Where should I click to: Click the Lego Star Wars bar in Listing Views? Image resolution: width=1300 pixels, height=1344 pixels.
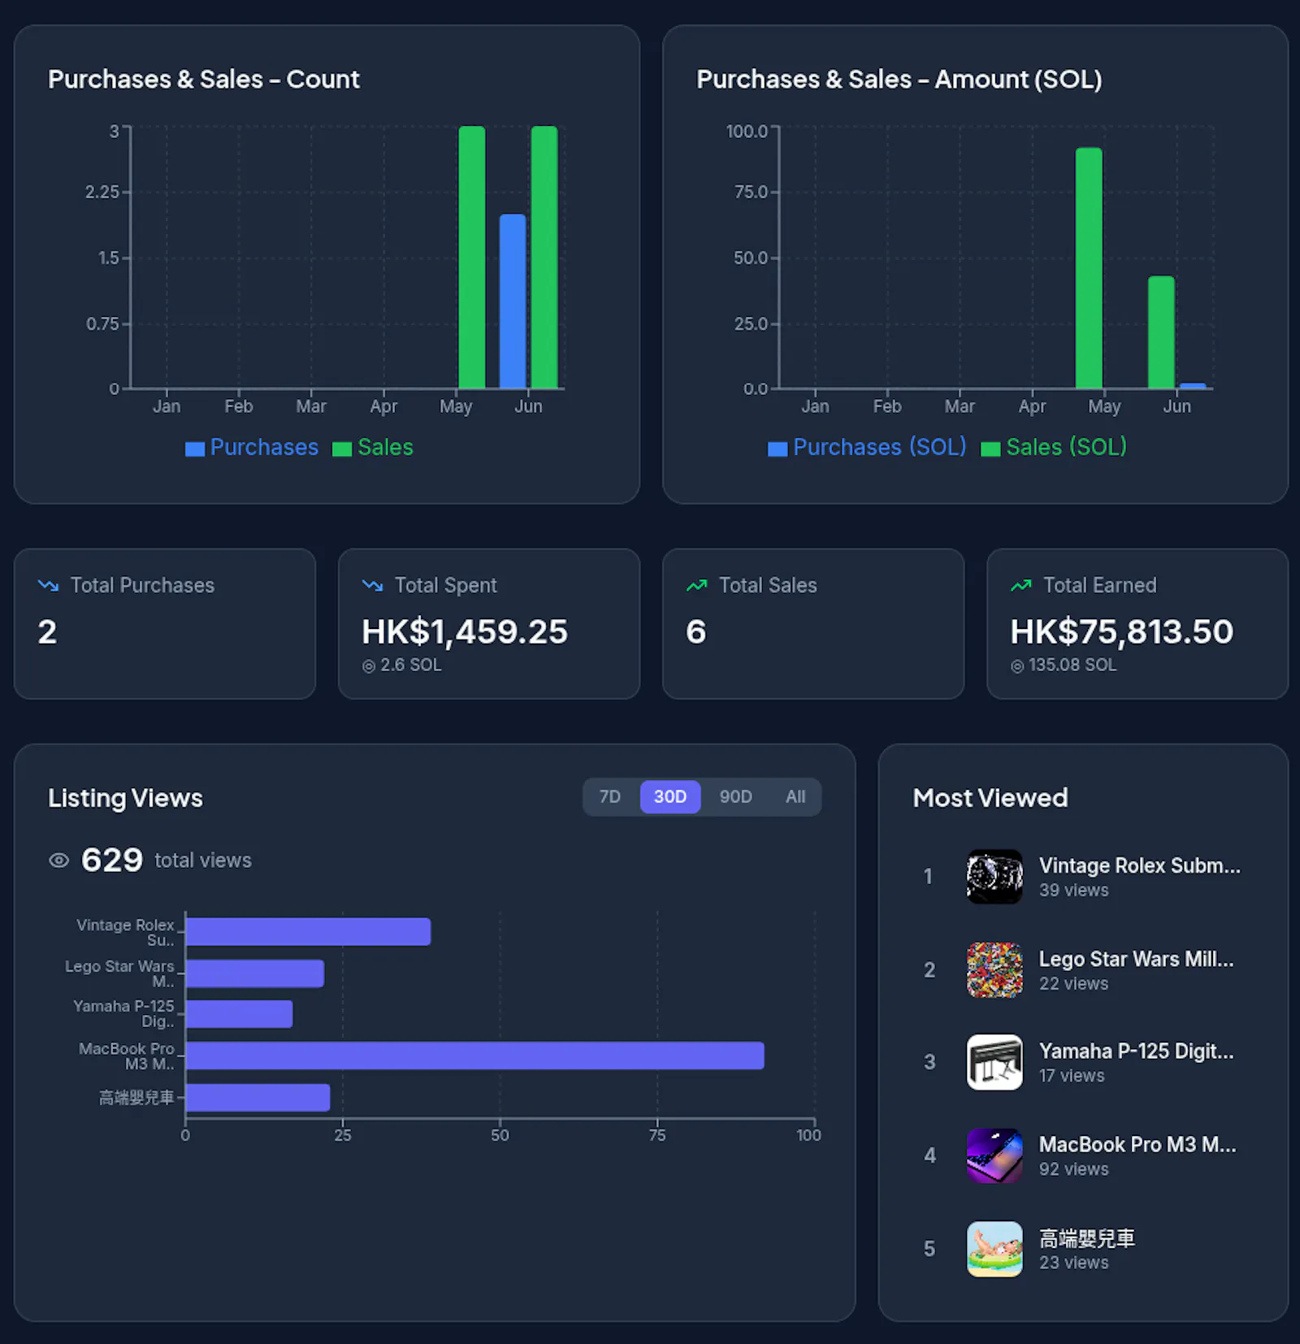(255, 973)
